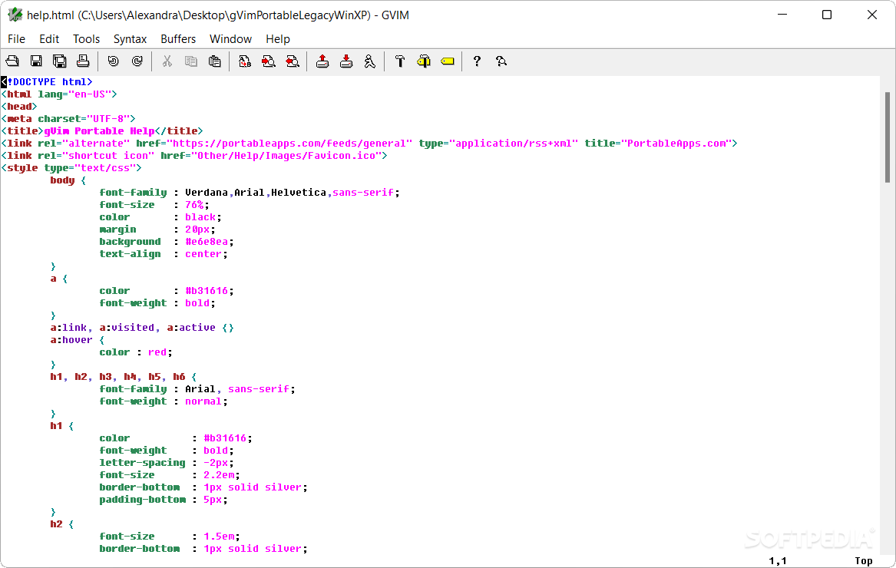This screenshot has width=896, height=568.
Task: Click the GVIM application icon in the title bar
Action: (15, 15)
